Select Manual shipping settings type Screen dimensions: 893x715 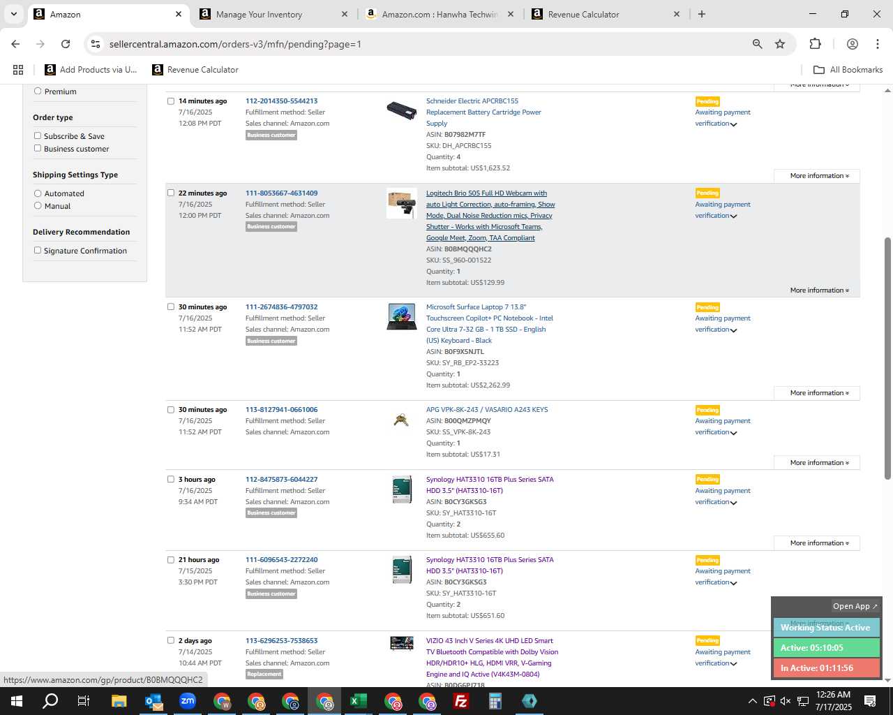[x=38, y=206]
